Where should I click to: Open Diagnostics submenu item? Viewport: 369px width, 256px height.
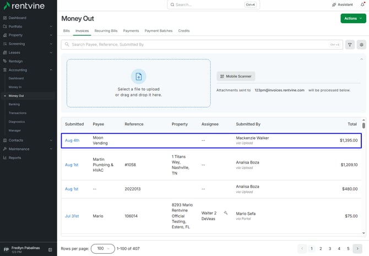pyautogui.click(x=17, y=122)
